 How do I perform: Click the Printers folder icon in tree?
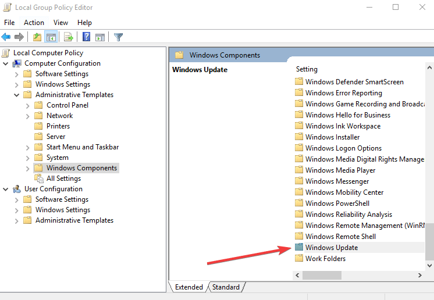[x=38, y=126]
